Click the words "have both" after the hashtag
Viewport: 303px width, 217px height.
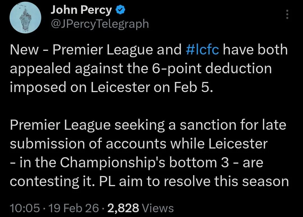tap(255, 50)
